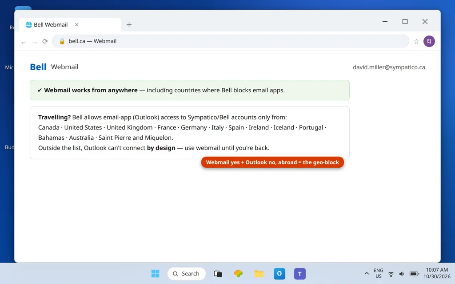Minimize the browser window

(385, 21)
